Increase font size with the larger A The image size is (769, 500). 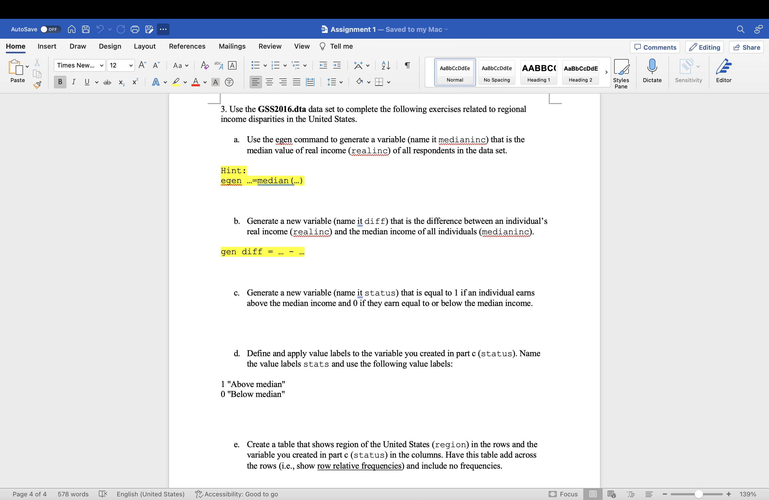coord(142,65)
